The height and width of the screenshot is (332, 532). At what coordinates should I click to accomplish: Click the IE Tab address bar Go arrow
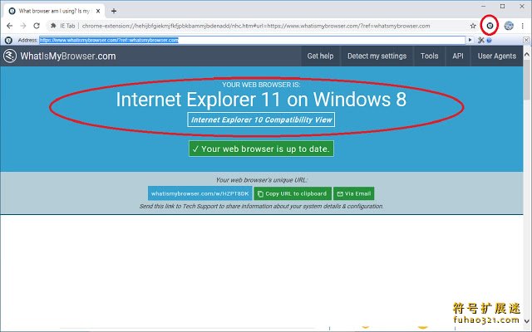(470, 40)
